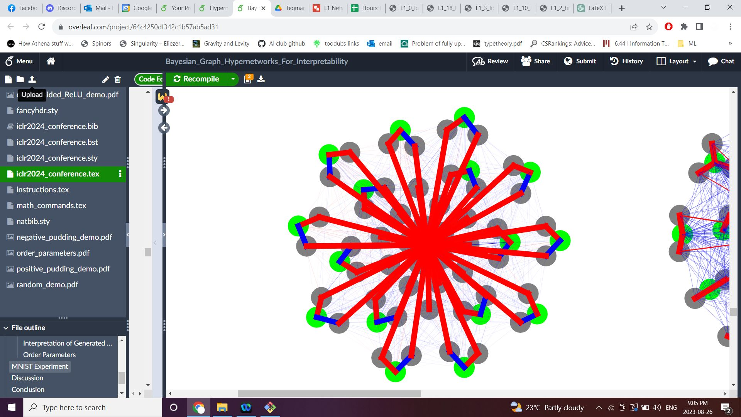Share the project with collaborators
Screen dimensions: 741x417
[x=536, y=61]
